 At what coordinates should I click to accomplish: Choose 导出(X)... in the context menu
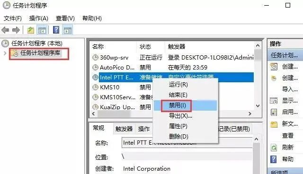tap(186, 116)
